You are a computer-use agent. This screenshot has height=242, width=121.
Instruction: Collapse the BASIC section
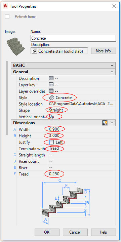112,66
